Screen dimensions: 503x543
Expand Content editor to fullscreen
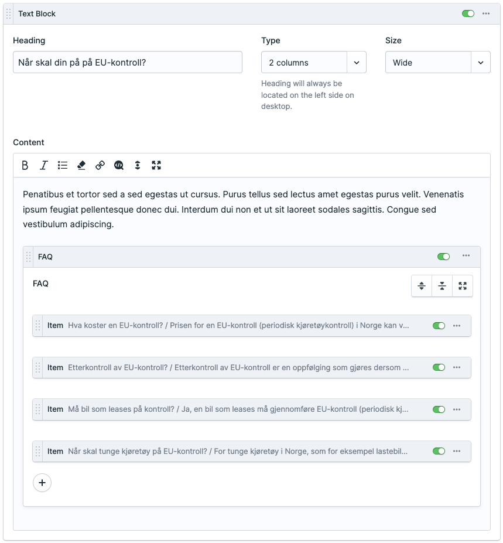[156, 165]
